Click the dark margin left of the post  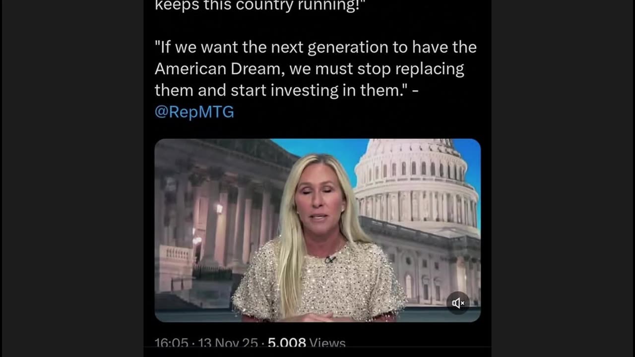72,178
